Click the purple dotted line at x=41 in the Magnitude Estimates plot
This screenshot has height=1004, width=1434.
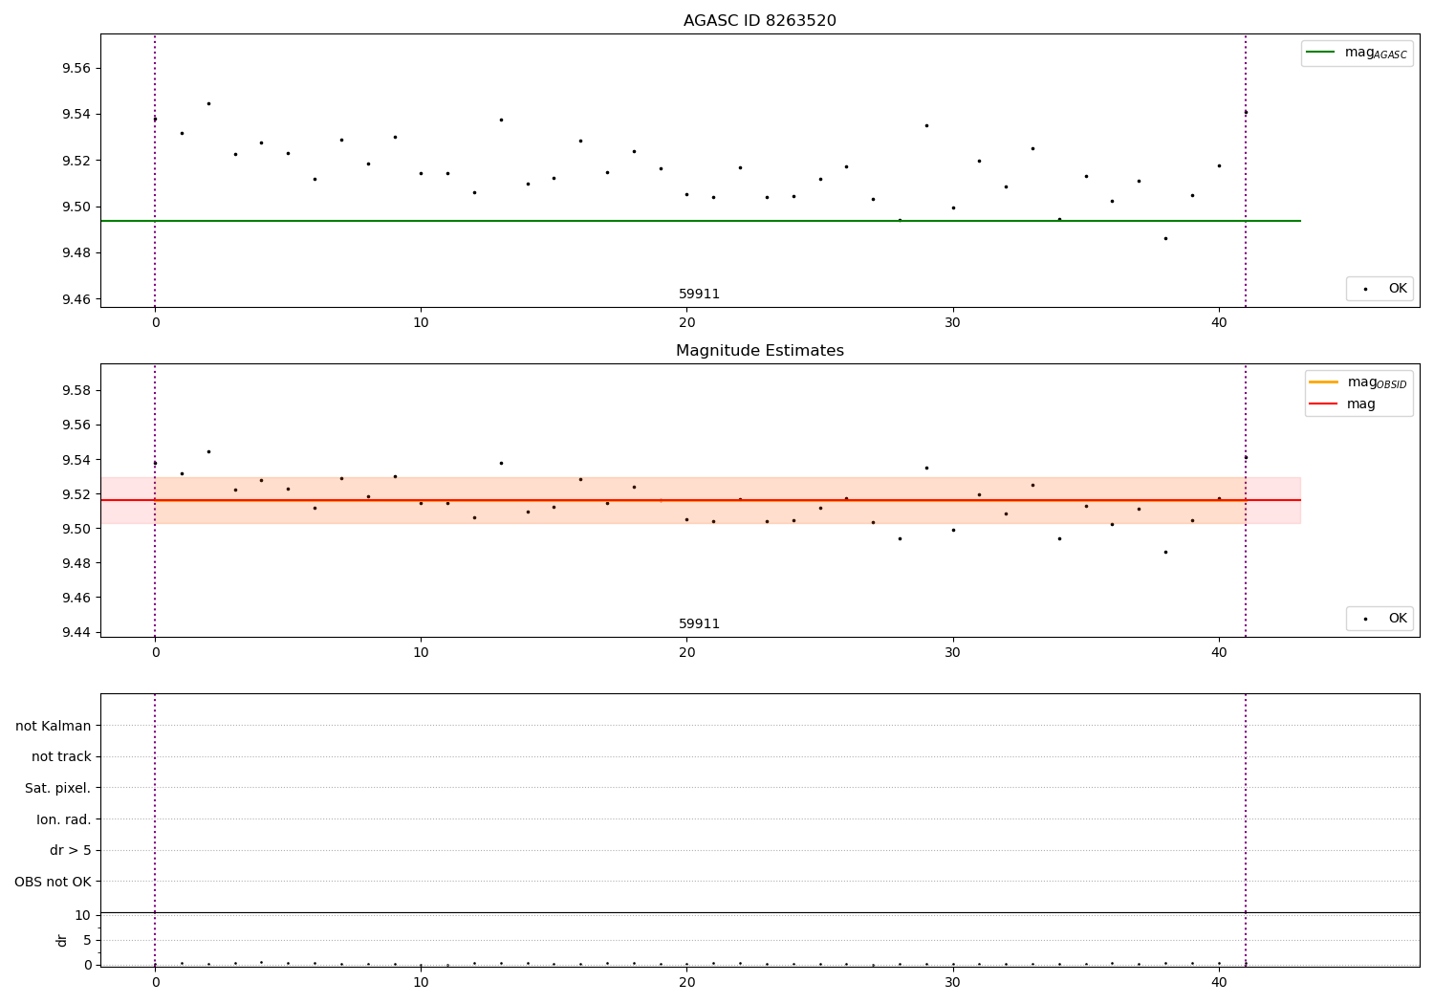(1245, 500)
